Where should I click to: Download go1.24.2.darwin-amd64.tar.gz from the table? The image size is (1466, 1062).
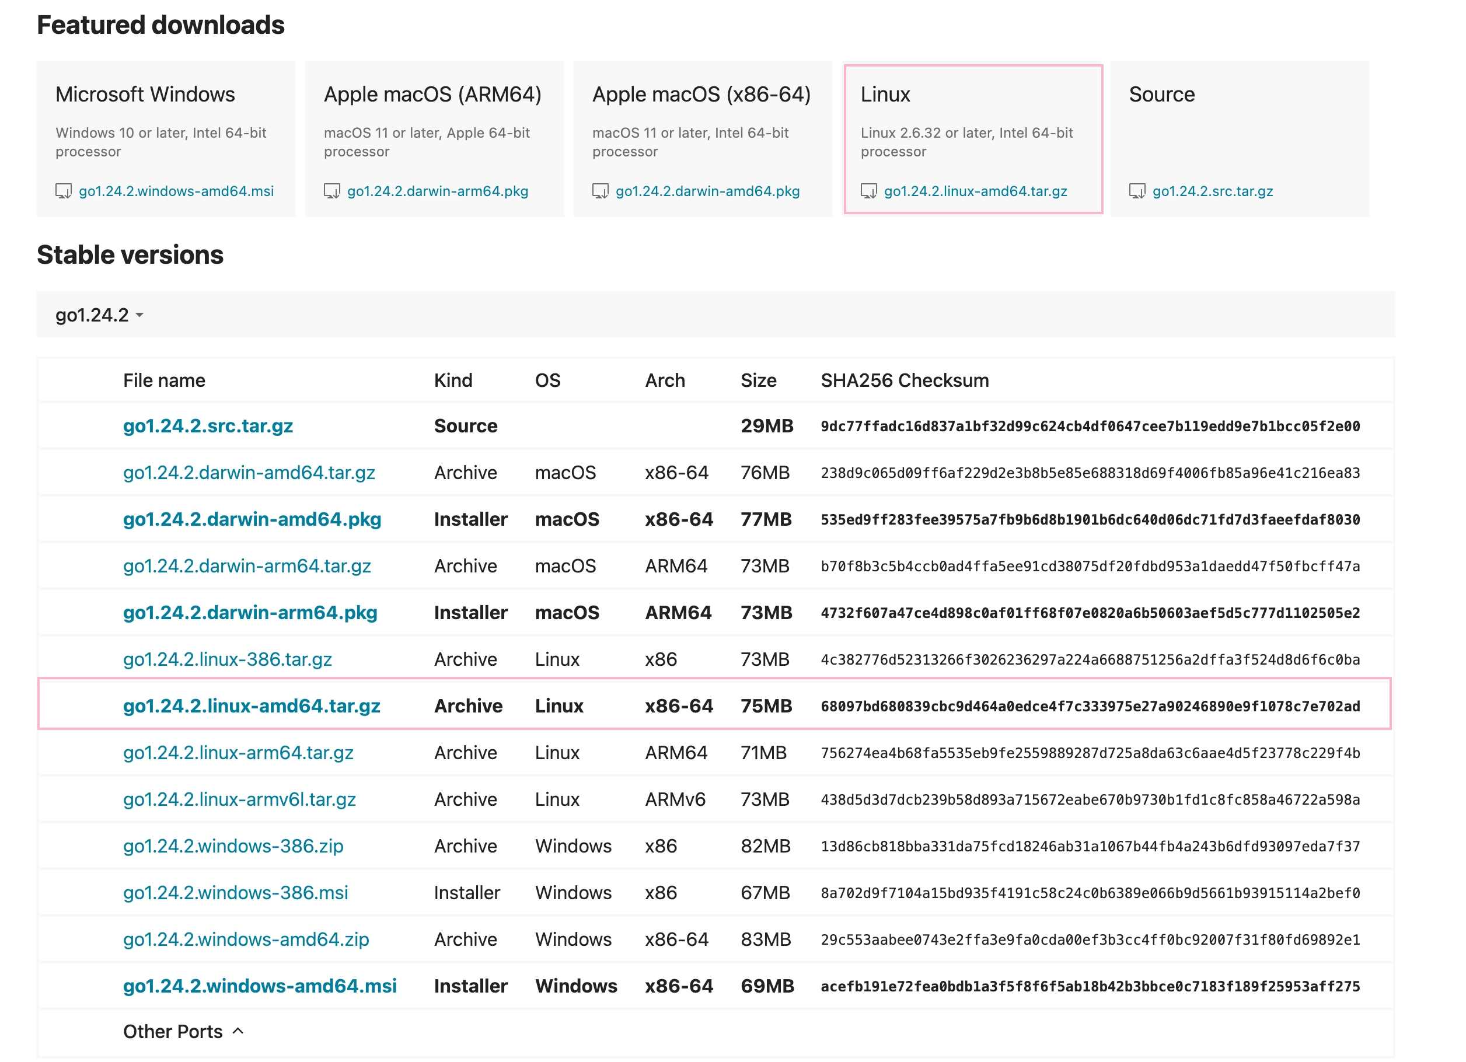(249, 473)
